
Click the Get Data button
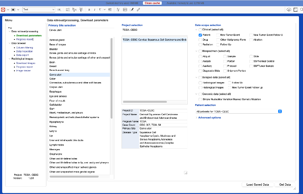[x=285, y=185]
